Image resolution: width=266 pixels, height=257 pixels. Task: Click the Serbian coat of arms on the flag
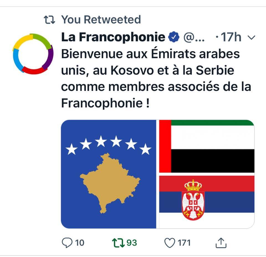(193, 200)
